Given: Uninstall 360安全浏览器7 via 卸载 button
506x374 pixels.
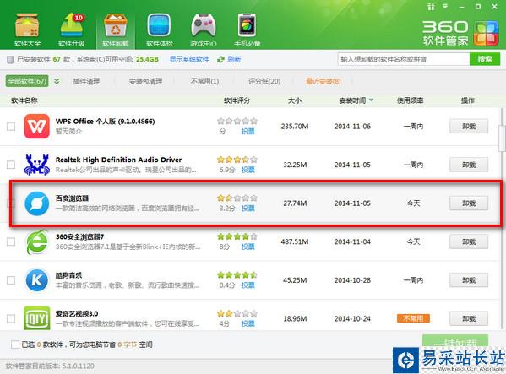Looking at the screenshot, I should click(x=469, y=241).
